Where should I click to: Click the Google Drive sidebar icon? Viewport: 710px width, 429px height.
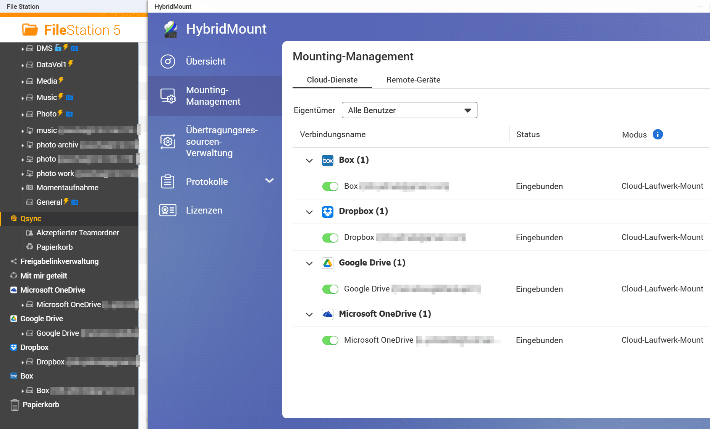[14, 319]
